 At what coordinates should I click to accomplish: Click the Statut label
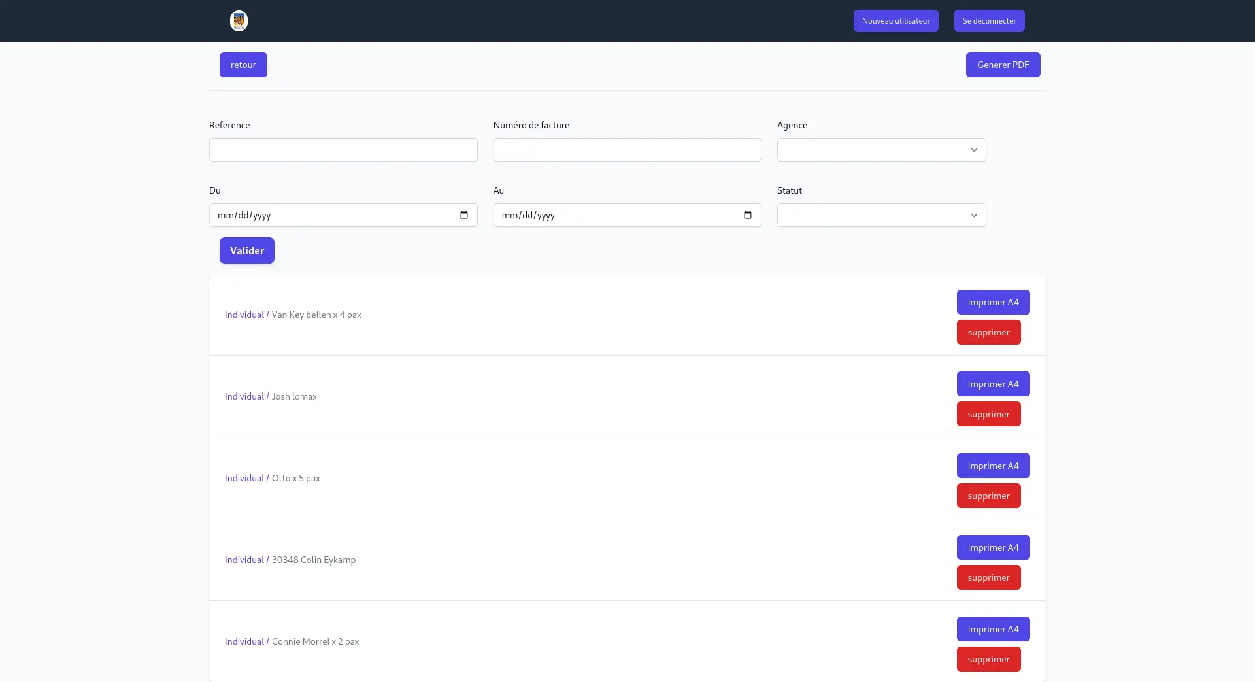tap(790, 190)
